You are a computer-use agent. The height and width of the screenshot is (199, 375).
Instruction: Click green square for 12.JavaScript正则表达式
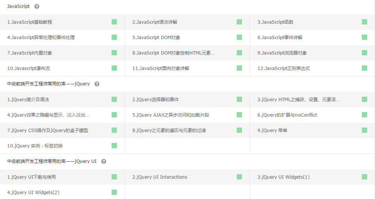click(x=364, y=68)
